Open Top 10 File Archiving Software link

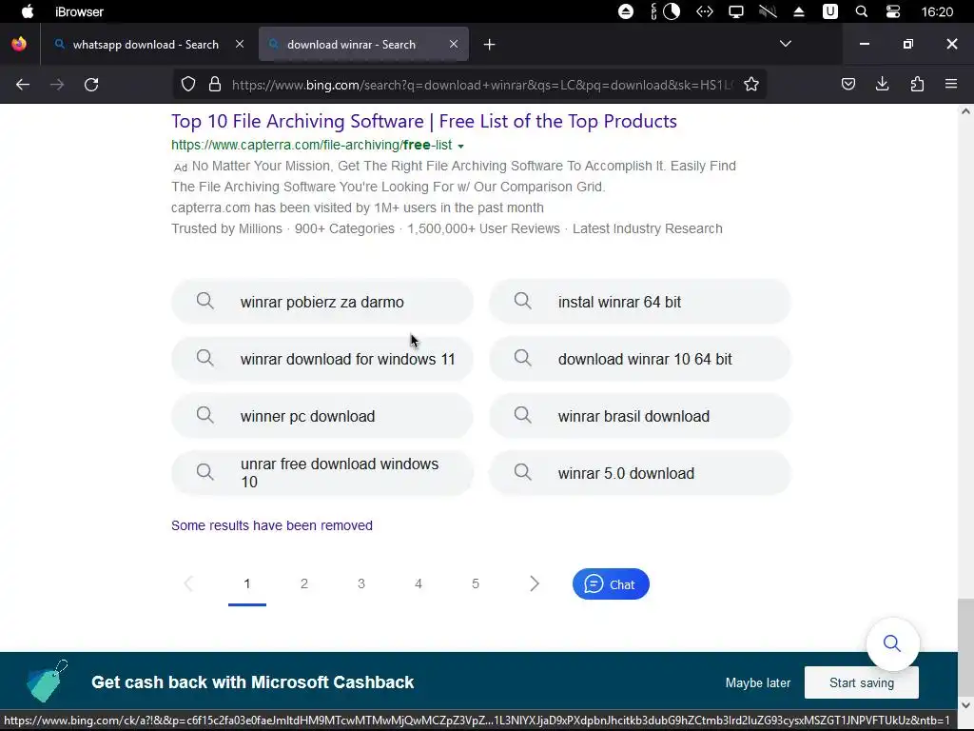[x=424, y=121]
